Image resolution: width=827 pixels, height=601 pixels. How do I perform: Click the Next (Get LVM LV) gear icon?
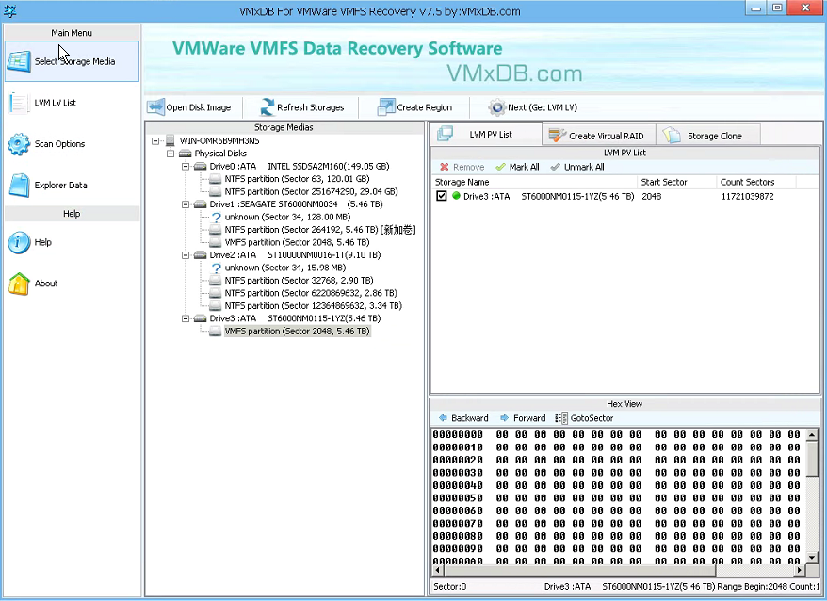(496, 107)
